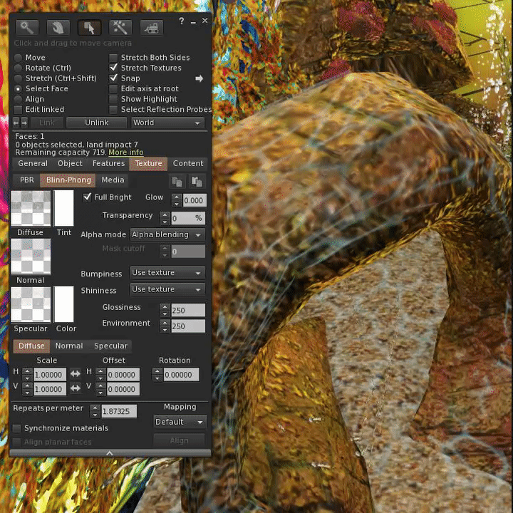Increase Glow value with up arrow
This screenshot has width=513, height=513.
(177, 197)
